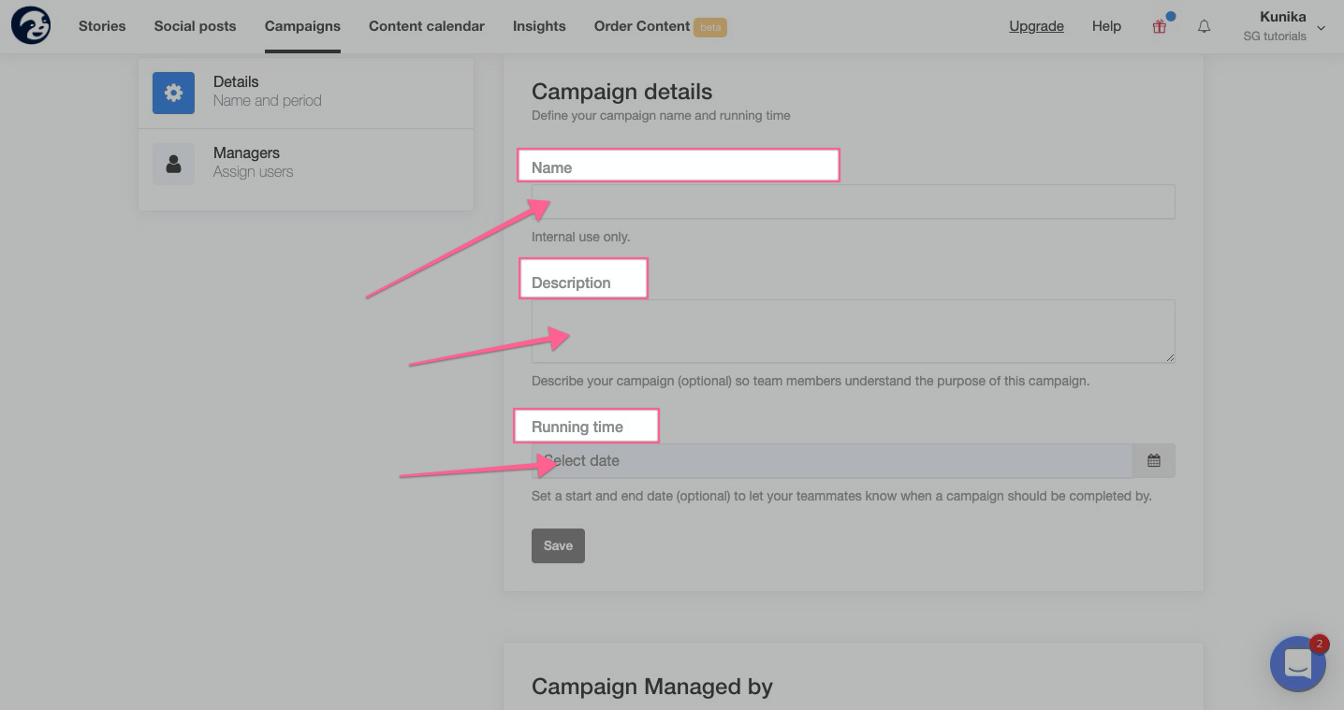The height and width of the screenshot is (710, 1344).
Task: Click the Campaign details heading
Action: click(x=621, y=92)
